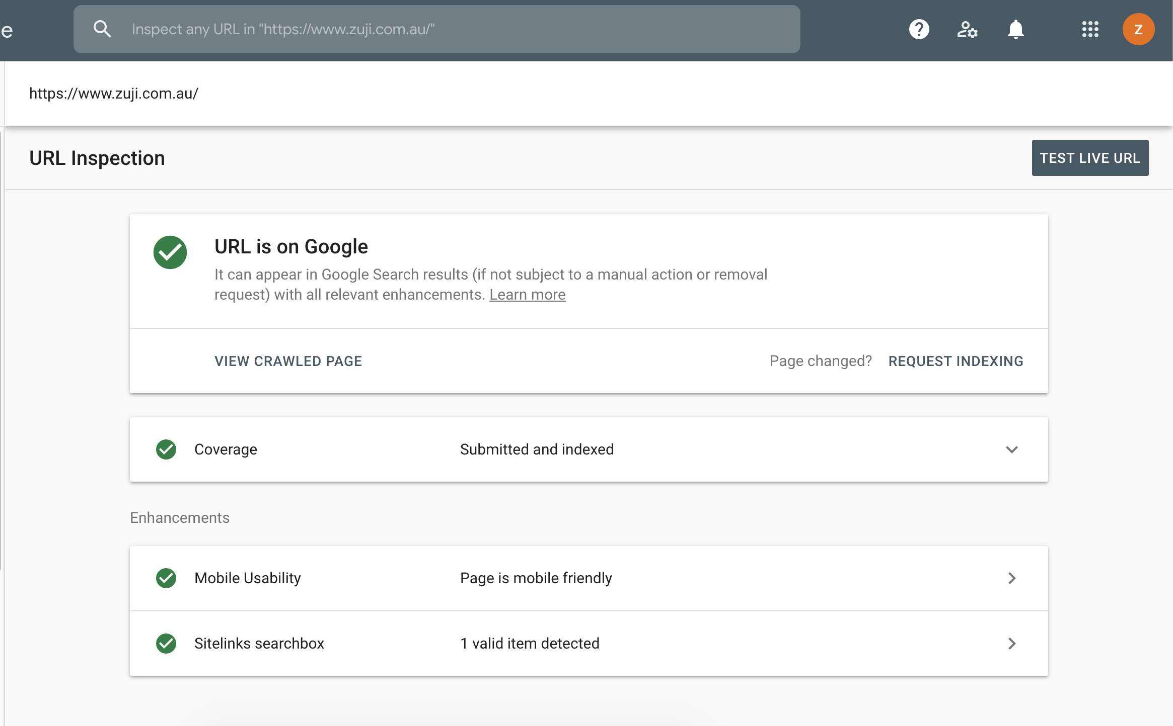Click the Sitelinks searchbox green check icon
This screenshot has height=726, width=1173.
pos(166,644)
